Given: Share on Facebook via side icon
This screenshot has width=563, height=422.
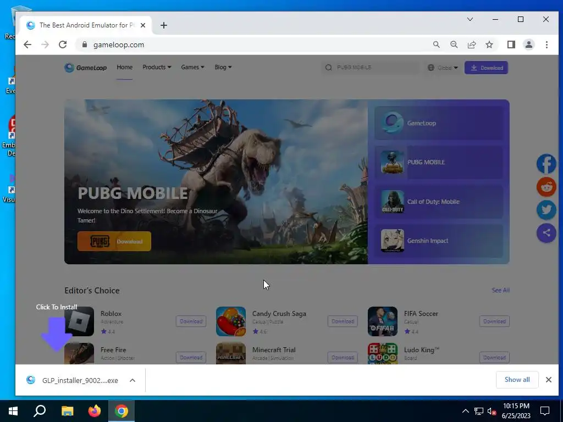Looking at the screenshot, I should coord(546,164).
